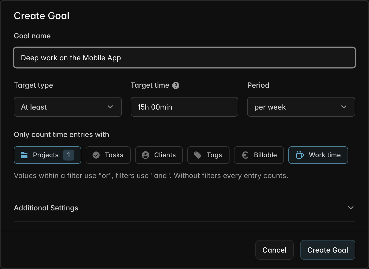This screenshot has width=369, height=269.
Task: Open the Tags filter
Action: (x=208, y=155)
